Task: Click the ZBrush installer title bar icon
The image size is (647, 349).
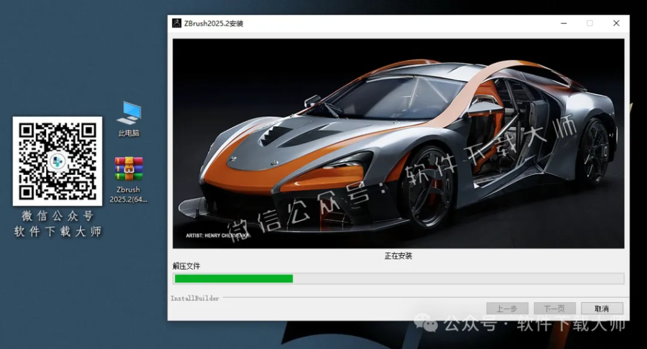Action: tap(177, 23)
